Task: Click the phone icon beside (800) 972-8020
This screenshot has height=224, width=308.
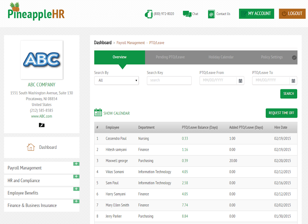Action: tap(149, 14)
